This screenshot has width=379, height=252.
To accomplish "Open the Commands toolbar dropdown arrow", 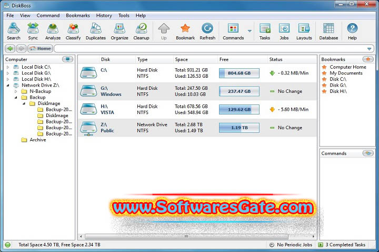I will click(250, 31).
